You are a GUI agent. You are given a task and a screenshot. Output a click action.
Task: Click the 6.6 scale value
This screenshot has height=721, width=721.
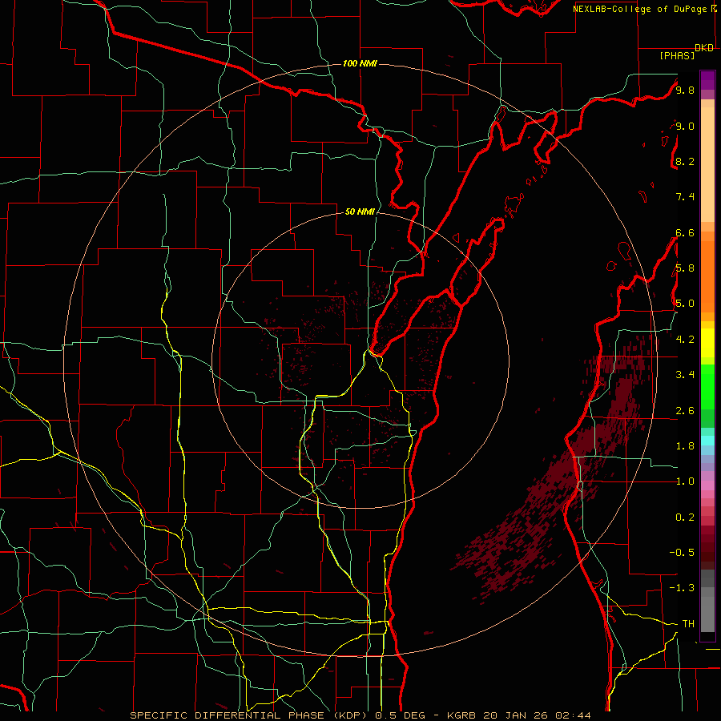(x=685, y=232)
